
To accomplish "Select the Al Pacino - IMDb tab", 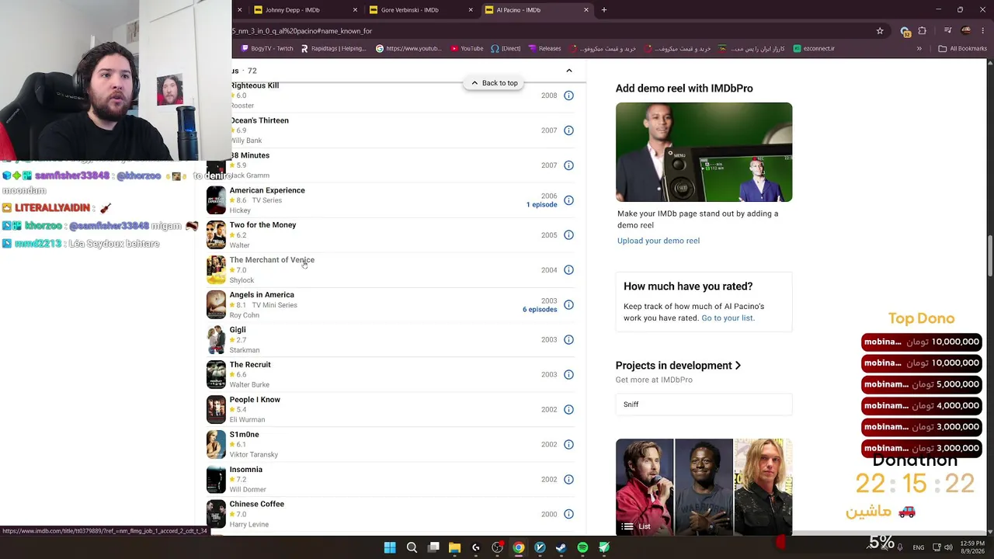I will tap(536, 10).
